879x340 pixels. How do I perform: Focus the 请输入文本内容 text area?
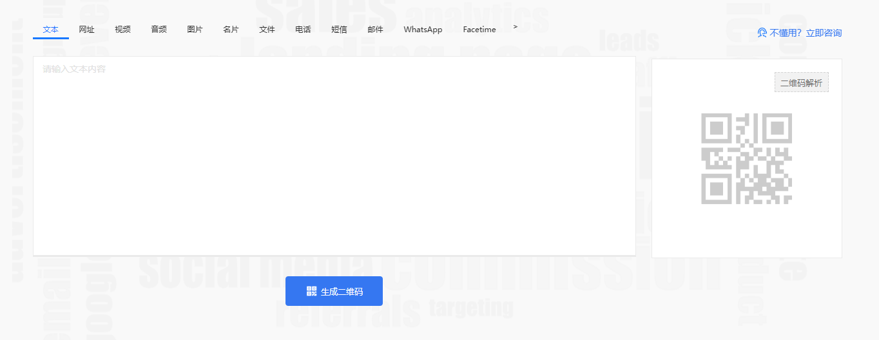334,156
